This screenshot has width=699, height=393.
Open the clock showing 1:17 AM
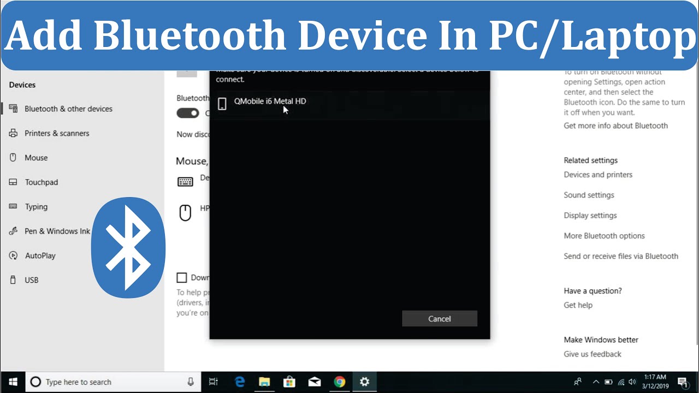tap(655, 382)
